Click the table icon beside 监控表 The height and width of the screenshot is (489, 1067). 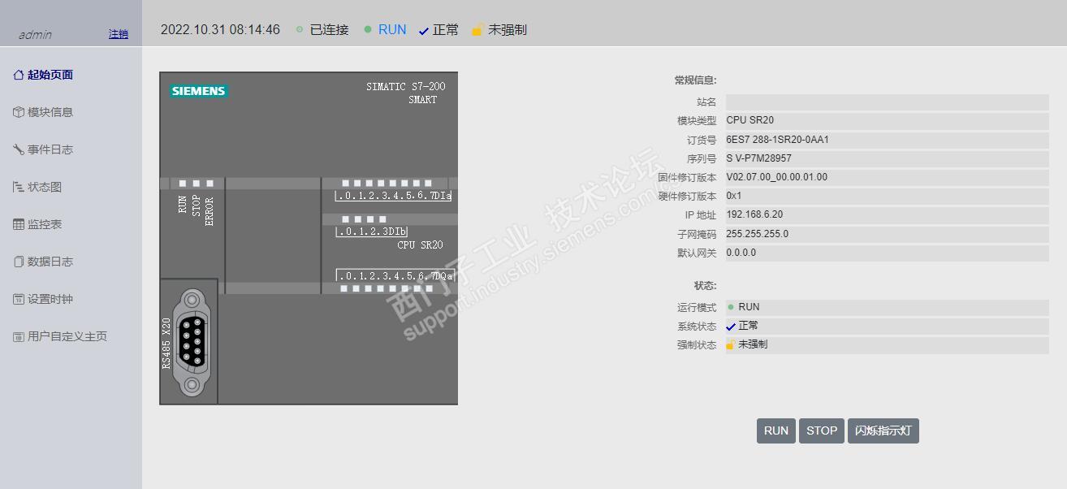pyautogui.click(x=19, y=224)
